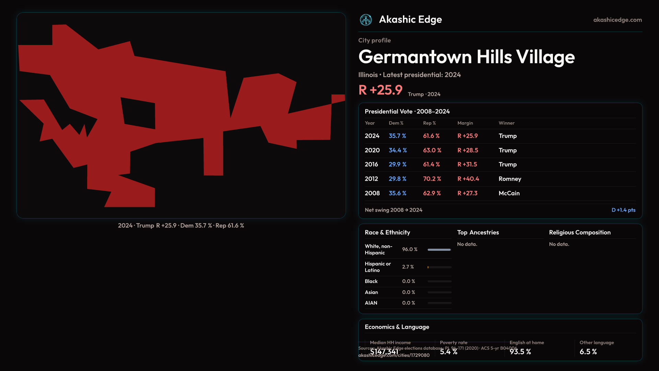Image resolution: width=659 pixels, height=371 pixels.
Task: Click the Akashic Edge logo icon
Action: (x=366, y=20)
